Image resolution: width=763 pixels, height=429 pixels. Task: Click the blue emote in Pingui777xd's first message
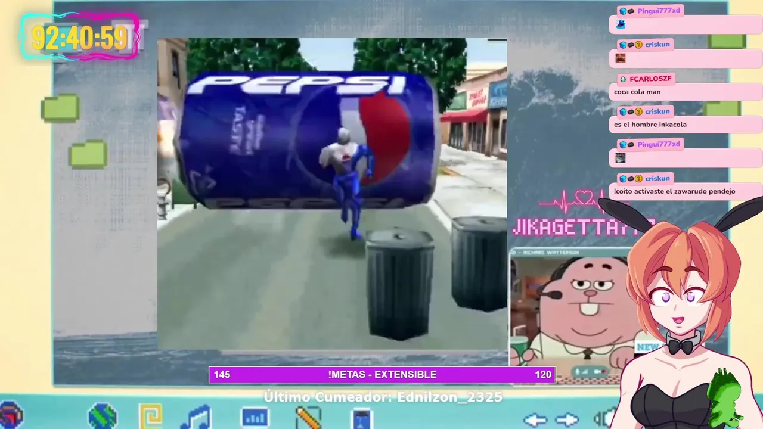tap(621, 24)
